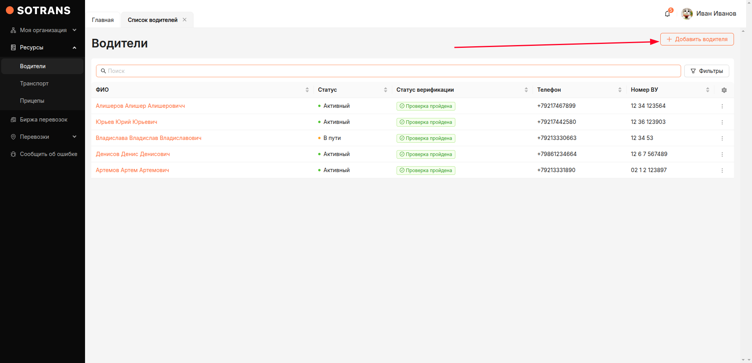This screenshot has width=752, height=363.
Task: Click the Добавить водителя button
Action: coord(697,39)
